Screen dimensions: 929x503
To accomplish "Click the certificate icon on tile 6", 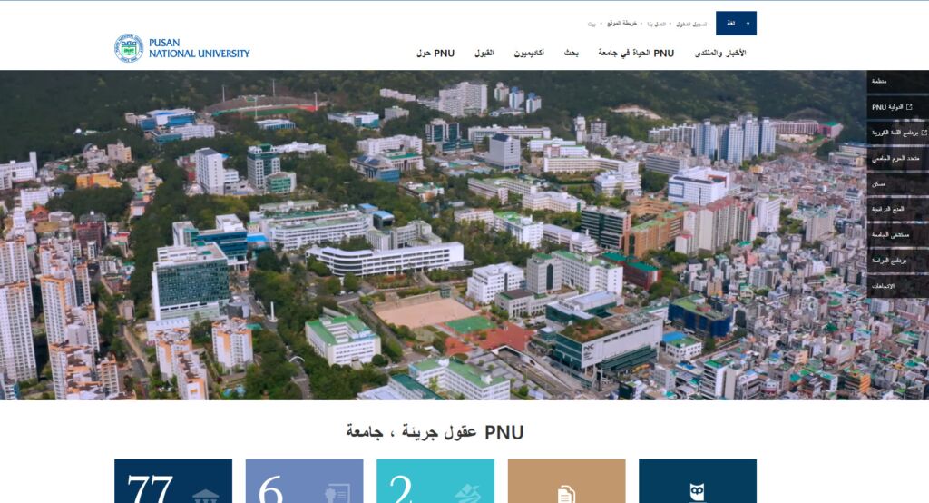I will [337, 494].
